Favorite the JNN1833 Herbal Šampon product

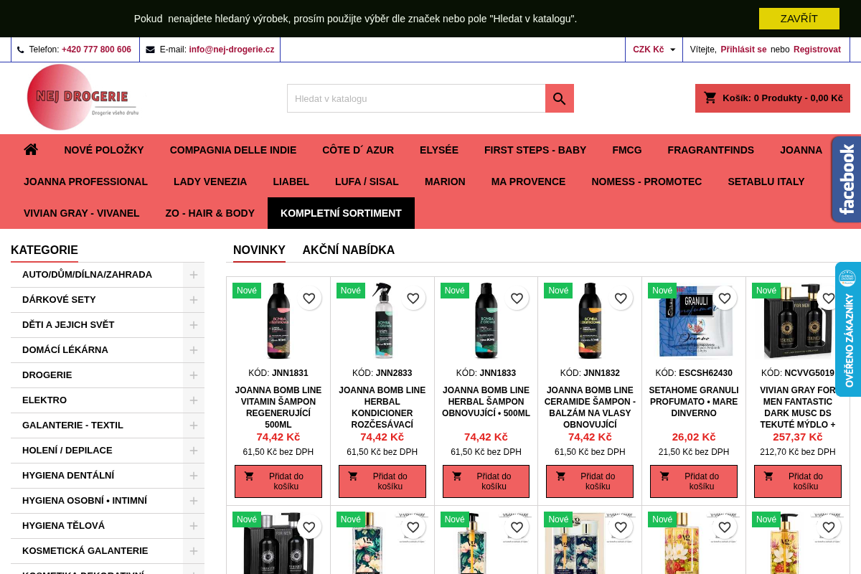click(517, 298)
